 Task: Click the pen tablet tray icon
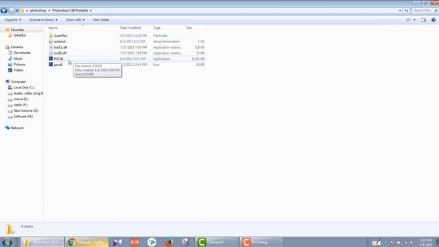(377, 242)
